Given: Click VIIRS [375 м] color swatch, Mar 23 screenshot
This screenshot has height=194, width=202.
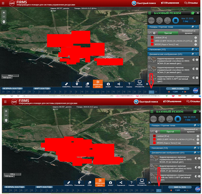Looking at the screenshot, I should tap(152, 41).
